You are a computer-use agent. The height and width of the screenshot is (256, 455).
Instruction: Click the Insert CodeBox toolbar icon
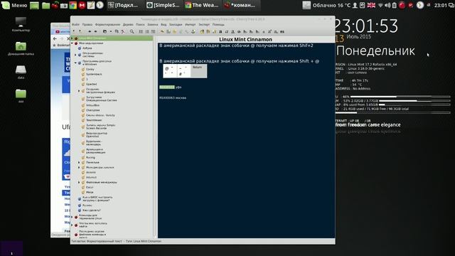tap(175, 31)
